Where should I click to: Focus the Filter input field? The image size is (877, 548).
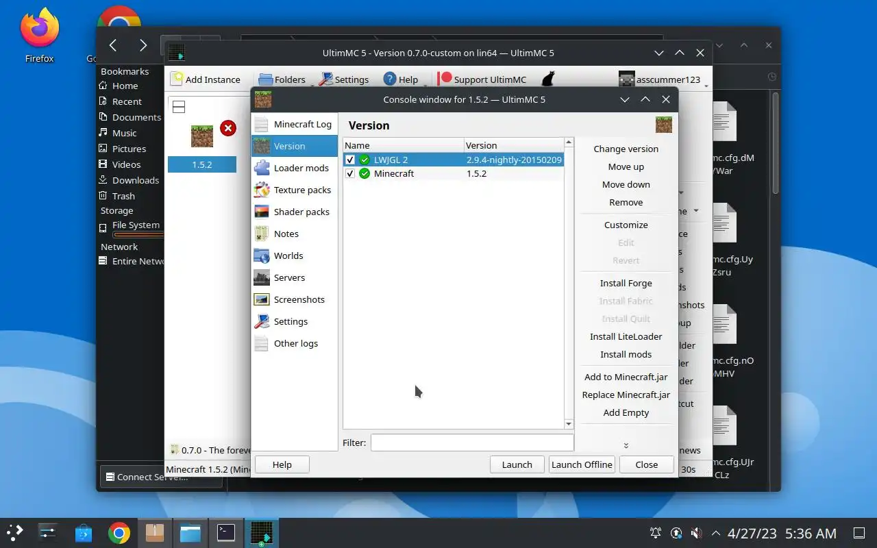tap(472, 443)
